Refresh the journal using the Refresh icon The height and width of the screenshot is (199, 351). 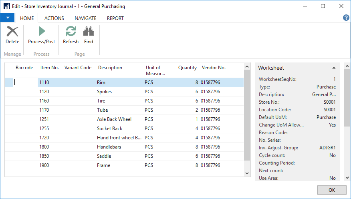71,32
